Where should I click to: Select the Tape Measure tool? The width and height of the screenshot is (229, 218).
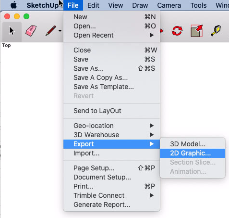tap(216, 30)
